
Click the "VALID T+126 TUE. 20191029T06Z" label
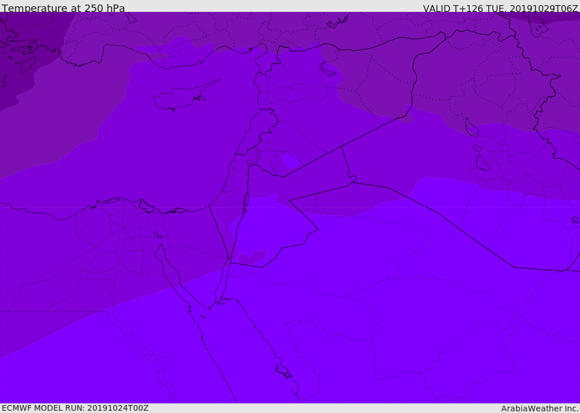click(x=501, y=8)
